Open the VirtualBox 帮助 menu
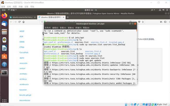The image size is (170, 106). 32,7
